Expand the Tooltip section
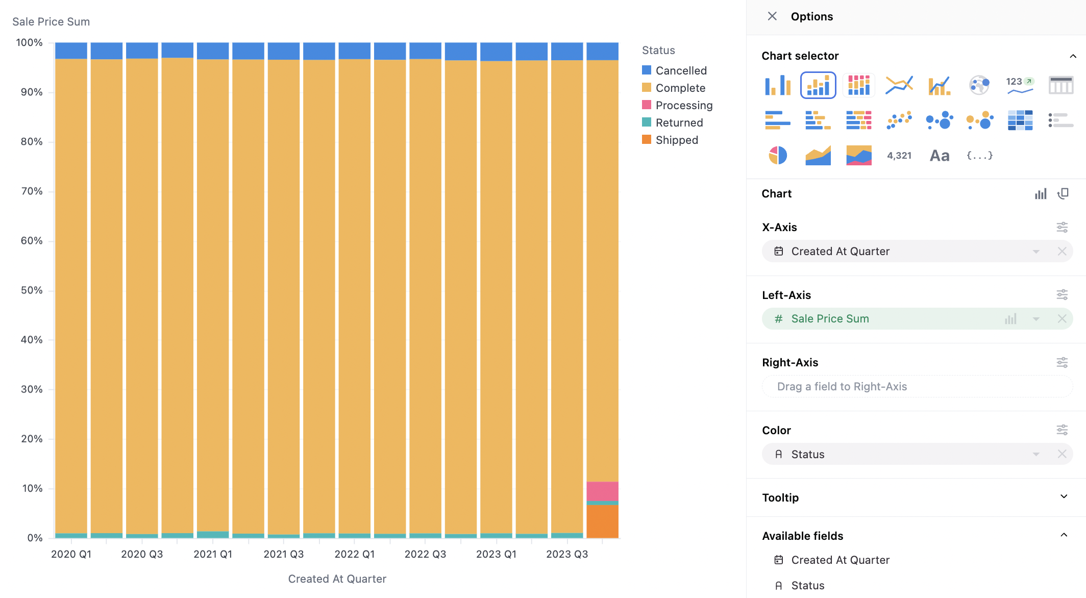The image size is (1086, 598). coord(1064,497)
